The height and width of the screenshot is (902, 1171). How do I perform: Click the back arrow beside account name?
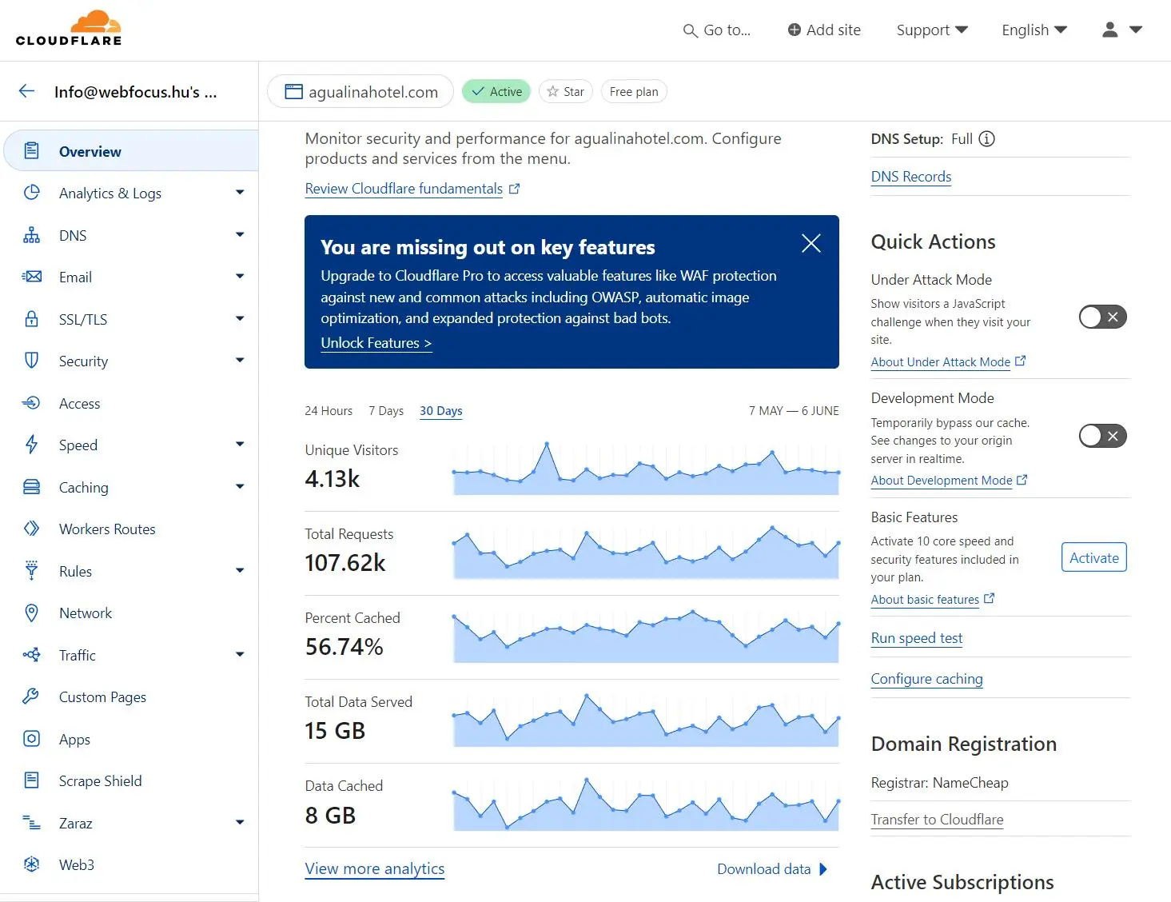pos(26,91)
